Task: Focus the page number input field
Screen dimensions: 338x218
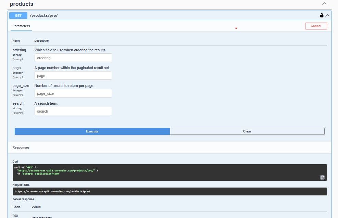Action: pyautogui.click(x=73, y=76)
